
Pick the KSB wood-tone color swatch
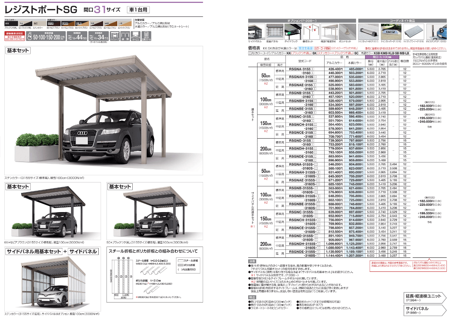coord(54,23)
